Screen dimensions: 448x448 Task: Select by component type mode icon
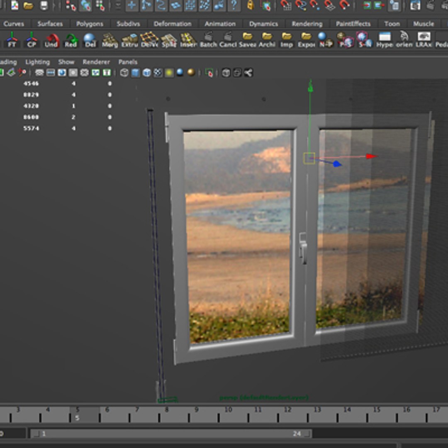tap(100, 5)
